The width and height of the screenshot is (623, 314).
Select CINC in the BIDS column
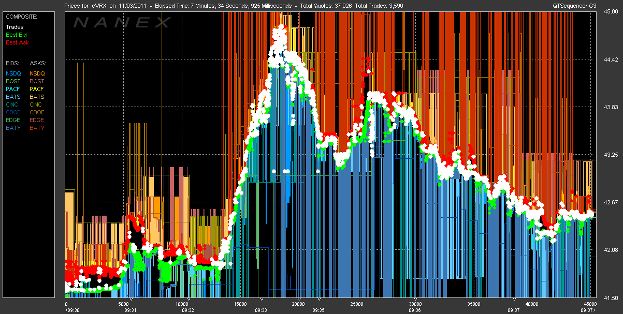click(13, 104)
